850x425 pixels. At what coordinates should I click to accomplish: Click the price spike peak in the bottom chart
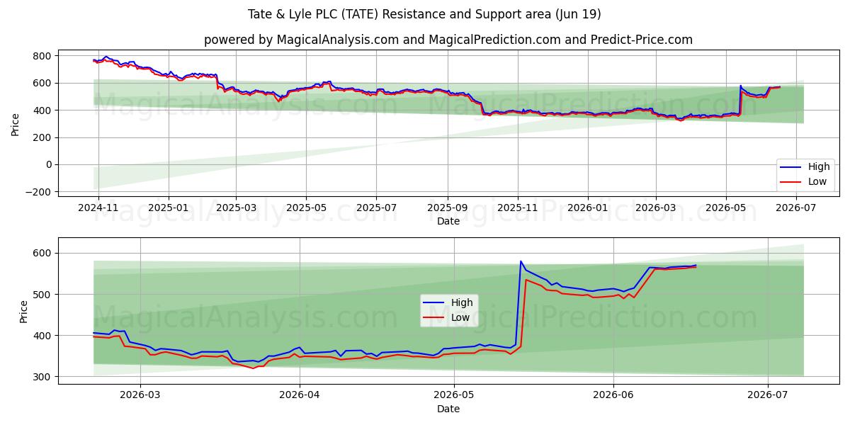point(521,261)
